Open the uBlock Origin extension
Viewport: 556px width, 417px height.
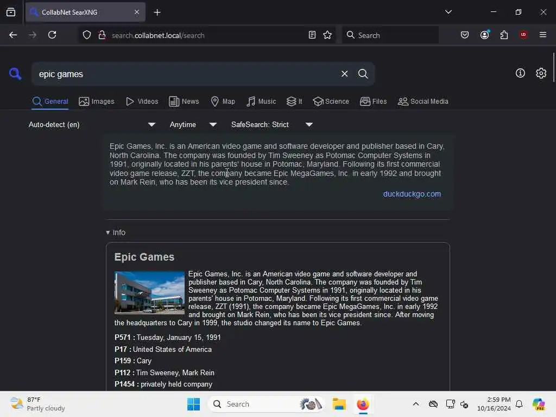pos(523,35)
